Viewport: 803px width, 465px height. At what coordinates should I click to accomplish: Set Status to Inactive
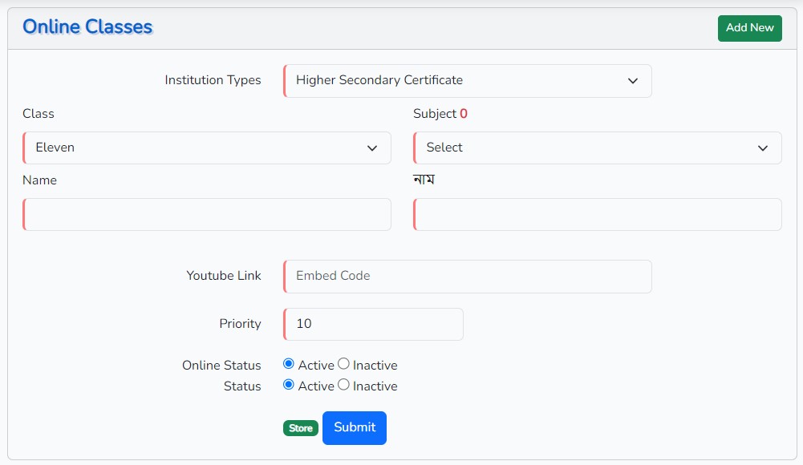(x=343, y=385)
